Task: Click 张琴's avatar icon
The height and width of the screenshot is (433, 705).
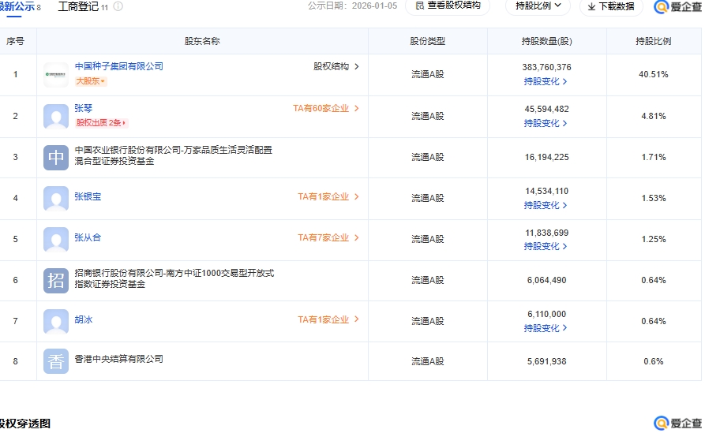Action: [x=56, y=117]
